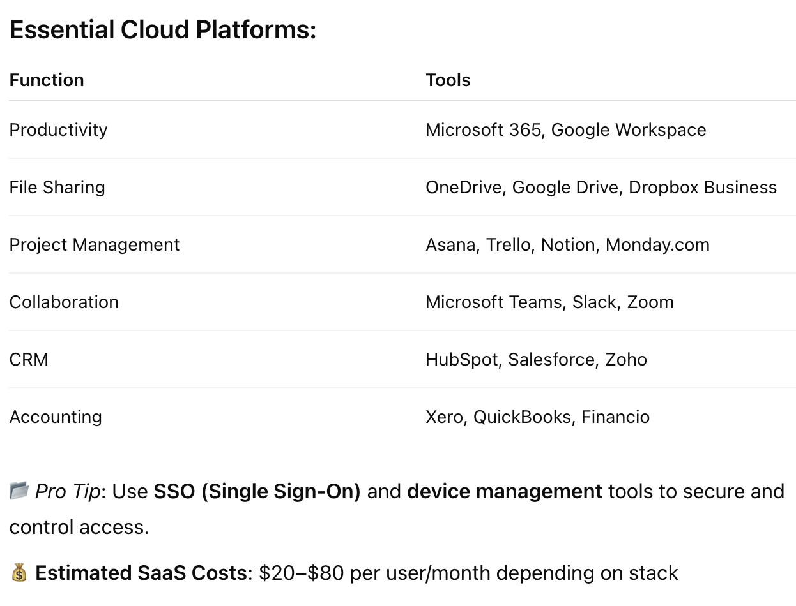The image size is (796, 606).
Task: Click the money bag emoji icon
Action: coord(19,573)
